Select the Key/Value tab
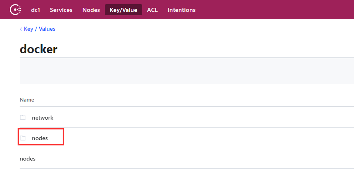 (123, 10)
